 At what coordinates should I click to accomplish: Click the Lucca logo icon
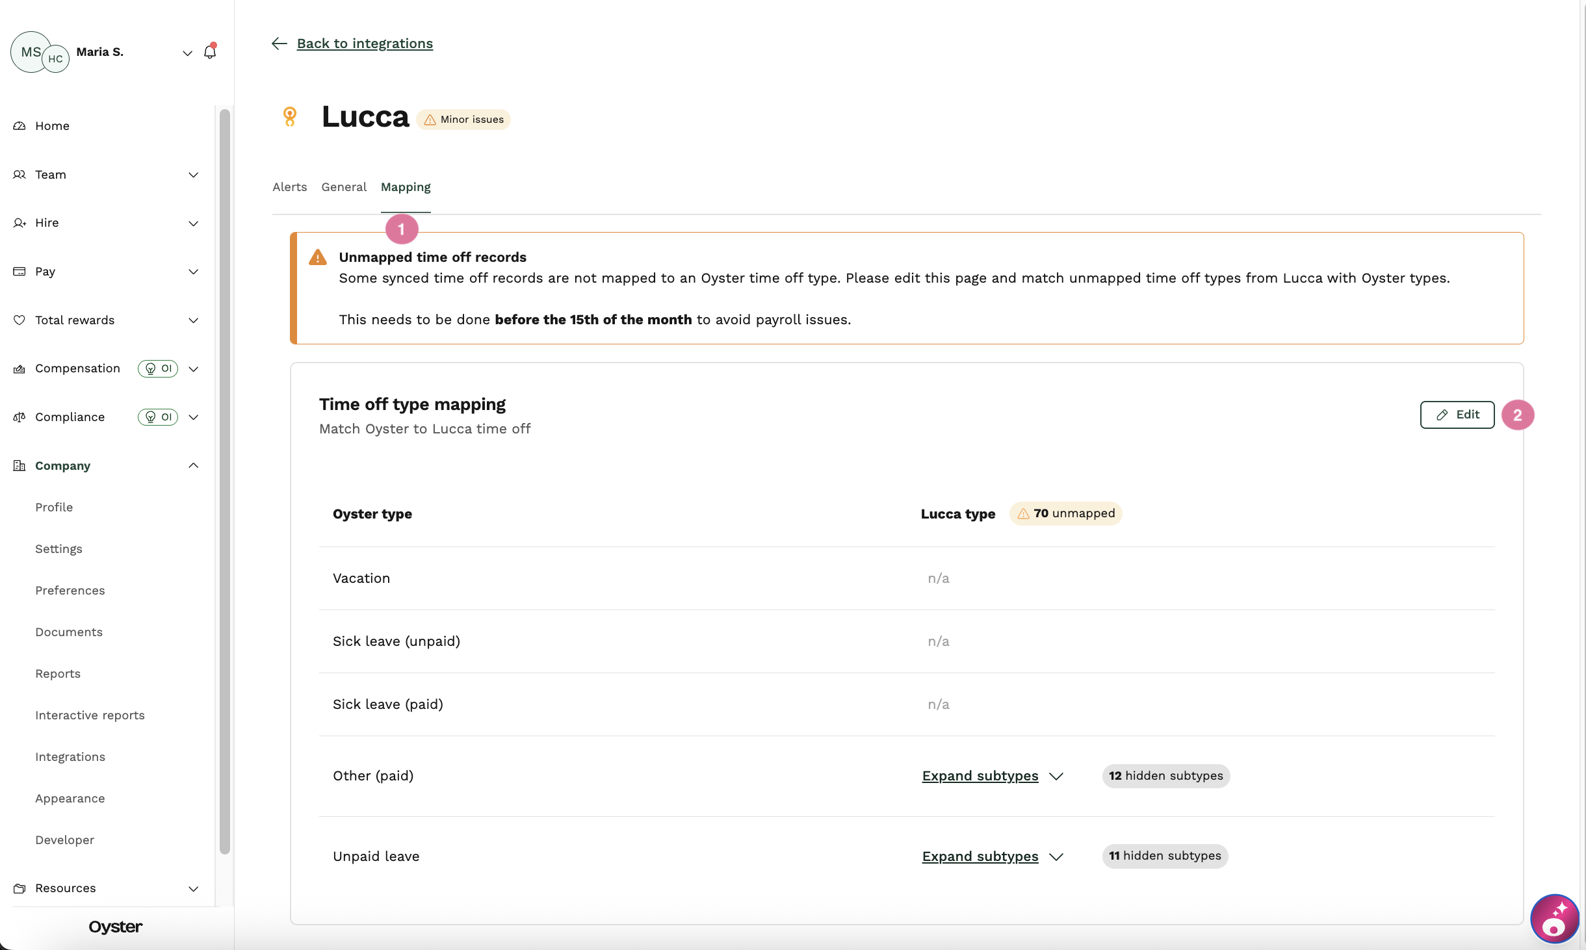(290, 117)
